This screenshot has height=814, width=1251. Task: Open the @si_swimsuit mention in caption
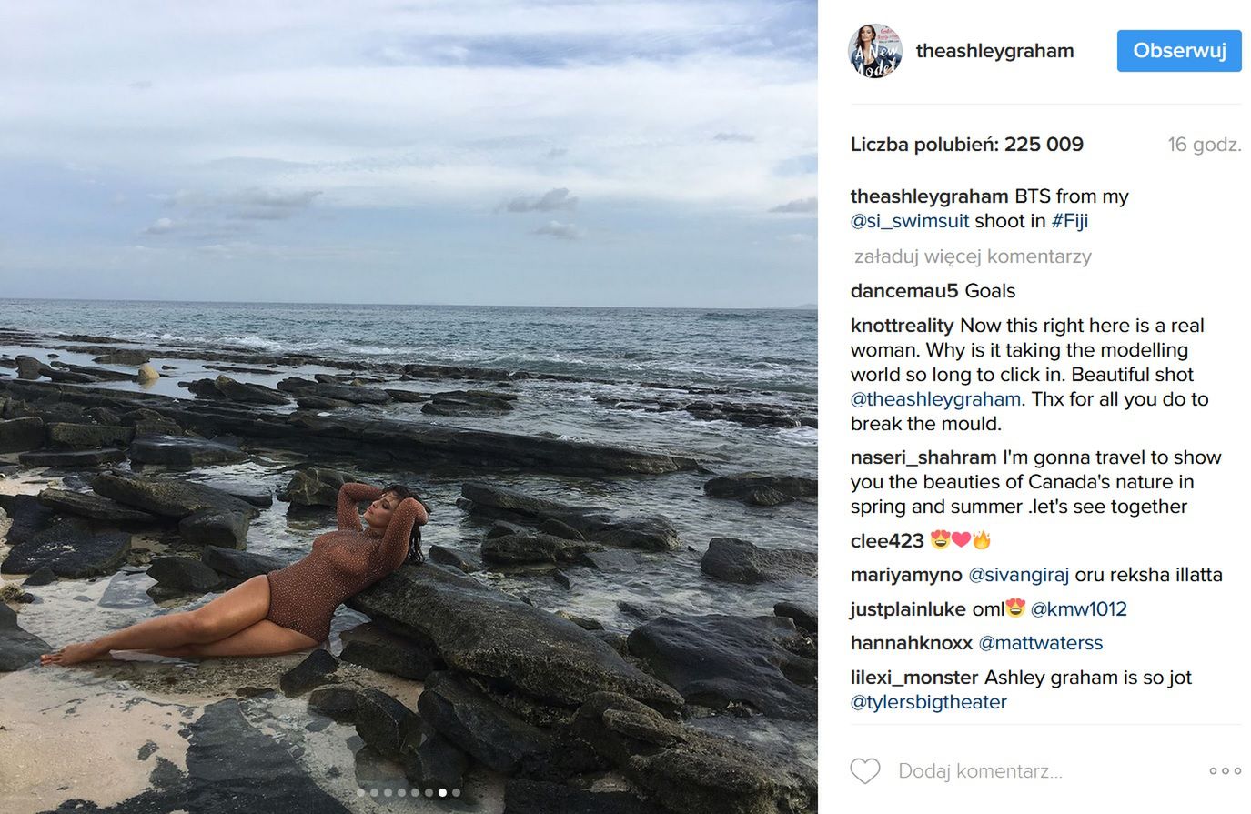click(910, 221)
